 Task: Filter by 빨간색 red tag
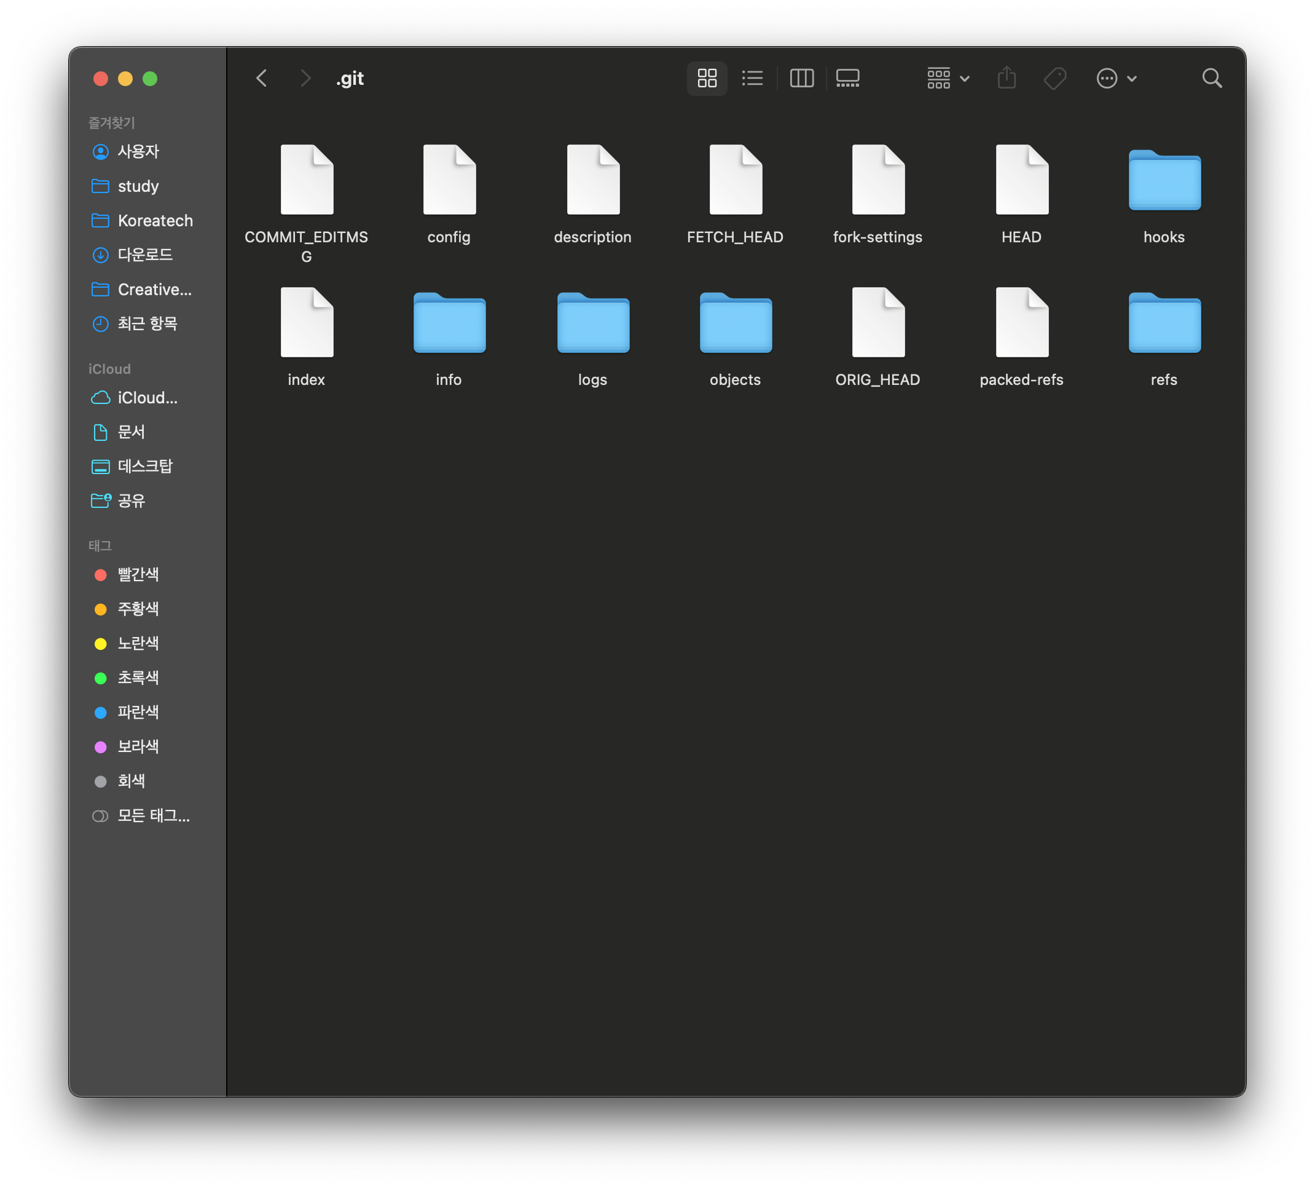click(x=138, y=574)
